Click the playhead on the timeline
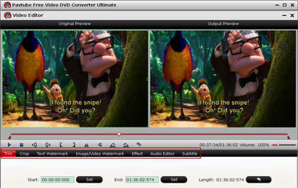Screen dimensions: 298x188 point(119,134)
